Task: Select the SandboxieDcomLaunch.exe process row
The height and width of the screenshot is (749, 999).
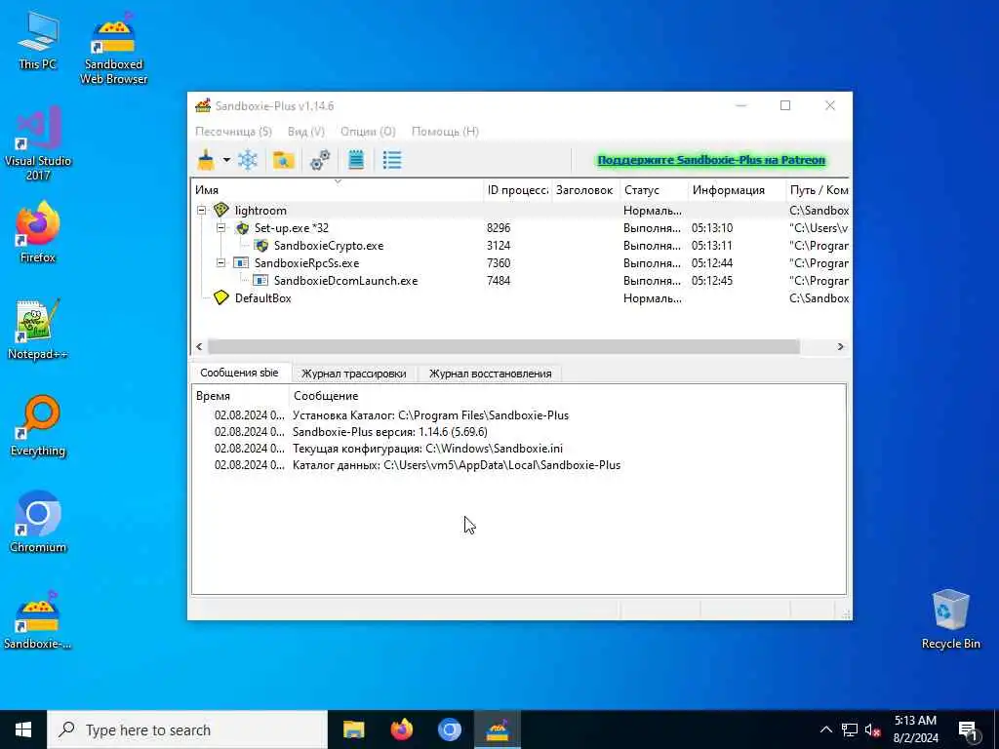Action: (521, 280)
